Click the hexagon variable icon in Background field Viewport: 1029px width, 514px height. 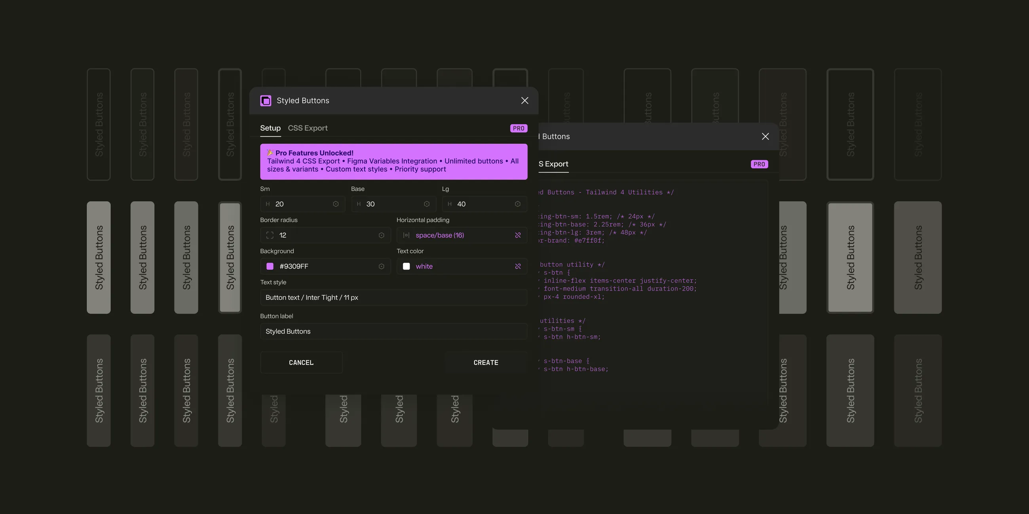pyautogui.click(x=381, y=266)
